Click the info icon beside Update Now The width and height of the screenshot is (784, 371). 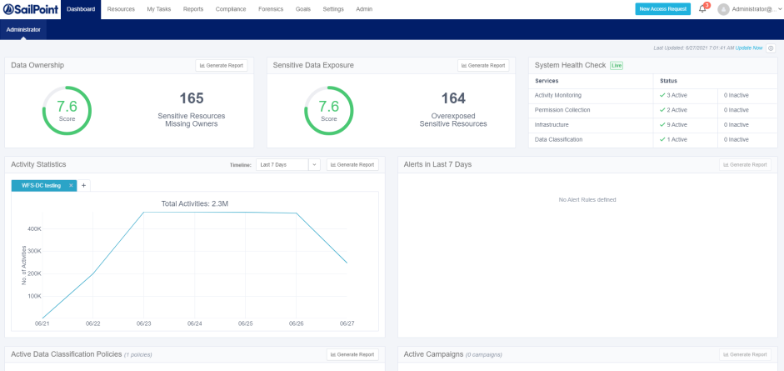(x=771, y=48)
